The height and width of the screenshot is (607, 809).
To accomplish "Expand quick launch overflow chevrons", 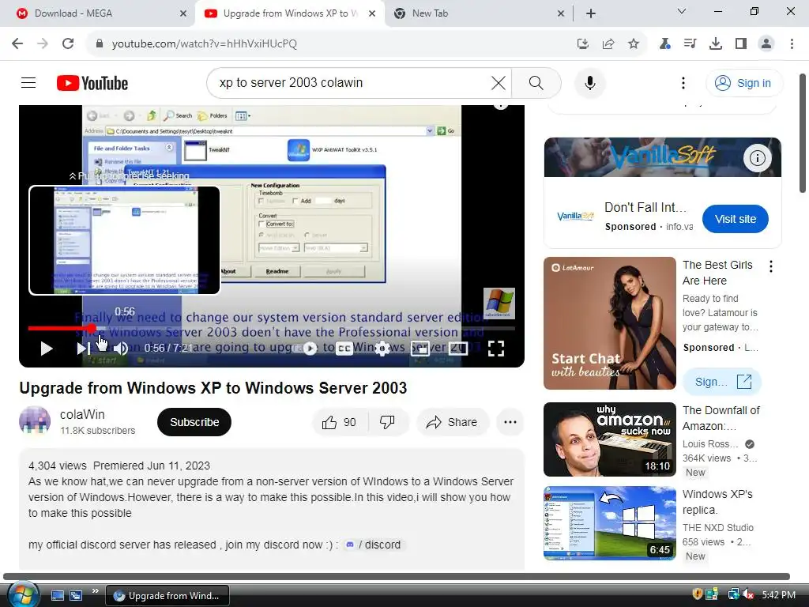I will [x=95, y=591].
